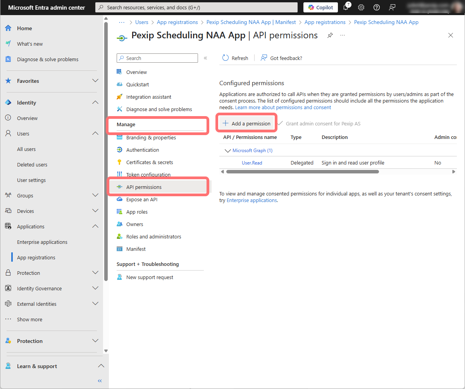Collapse the Microsoft Graph permissions group
465x389 pixels.
tap(227, 151)
